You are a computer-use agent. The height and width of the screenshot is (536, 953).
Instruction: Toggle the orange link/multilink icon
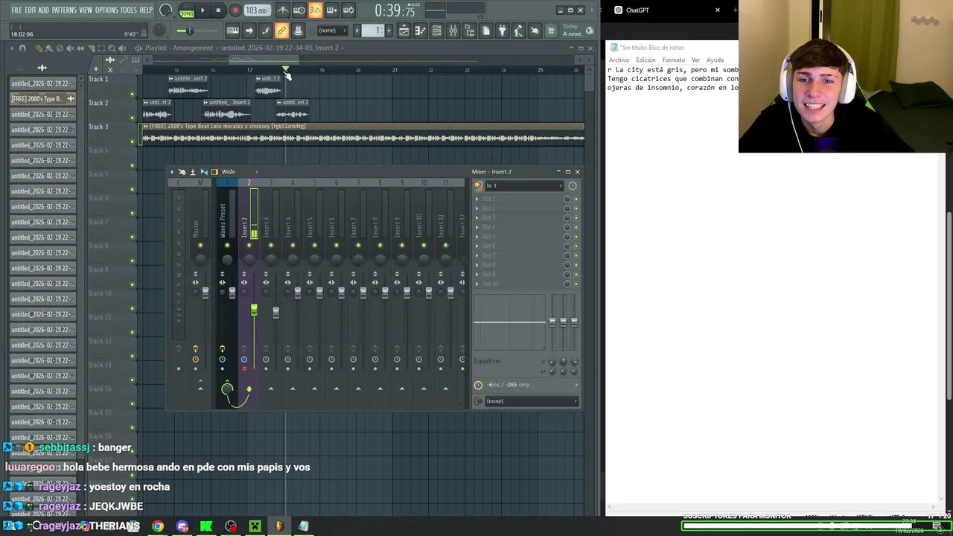point(281,31)
